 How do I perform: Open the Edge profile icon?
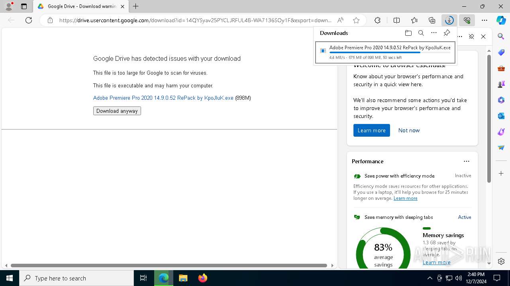click(8, 6)
